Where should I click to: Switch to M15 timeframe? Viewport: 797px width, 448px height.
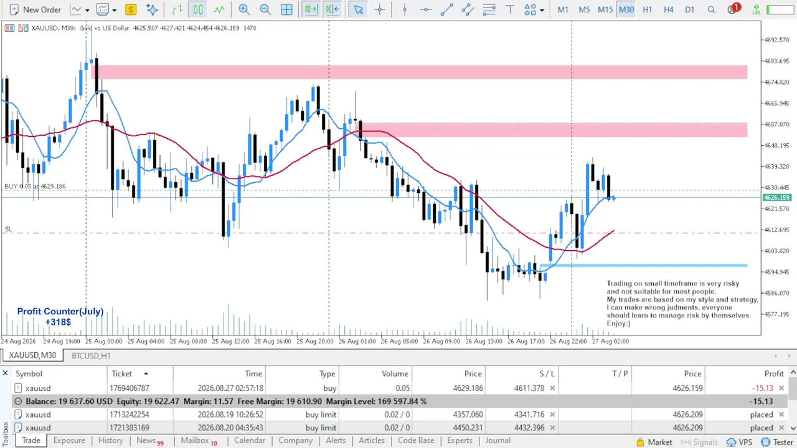coord(605,9)
